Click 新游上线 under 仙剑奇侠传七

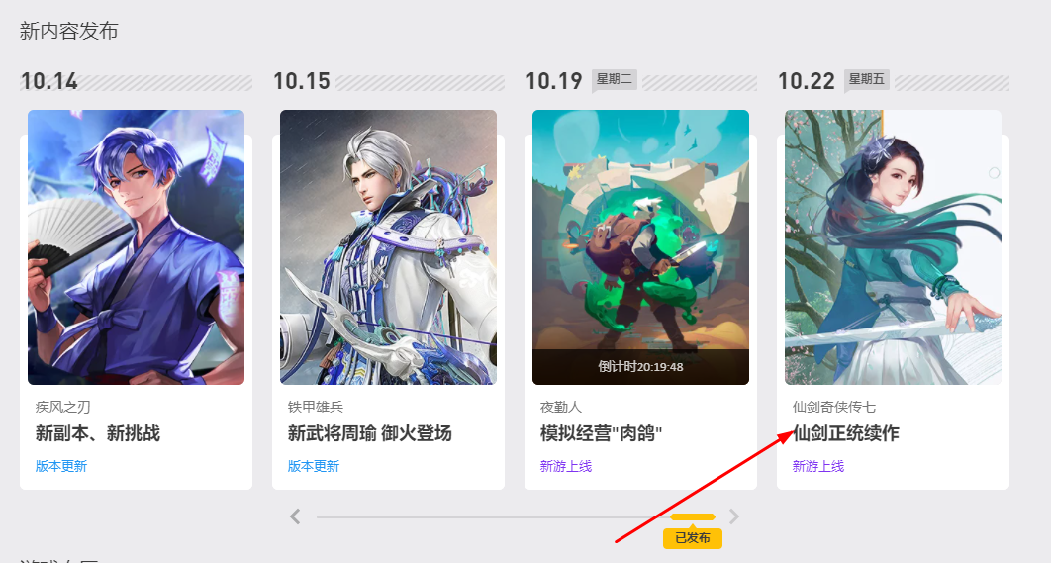click(818, 466)
